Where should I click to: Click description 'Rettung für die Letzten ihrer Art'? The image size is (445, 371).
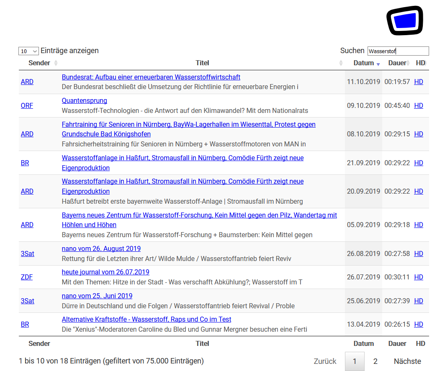[x=177, y=258]
